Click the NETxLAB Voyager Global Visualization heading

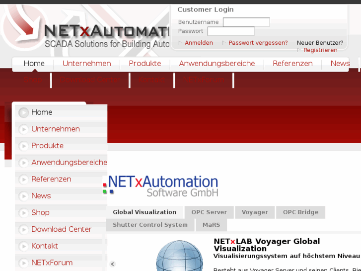tap(267, 245)
